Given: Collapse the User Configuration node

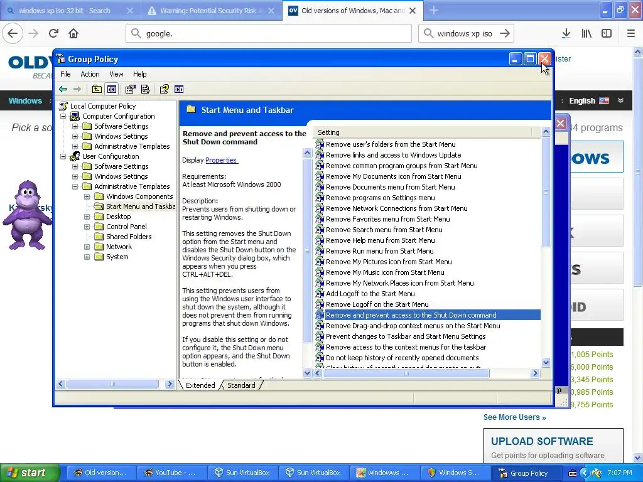Looking at the screenshot, I should click(63, 156).
